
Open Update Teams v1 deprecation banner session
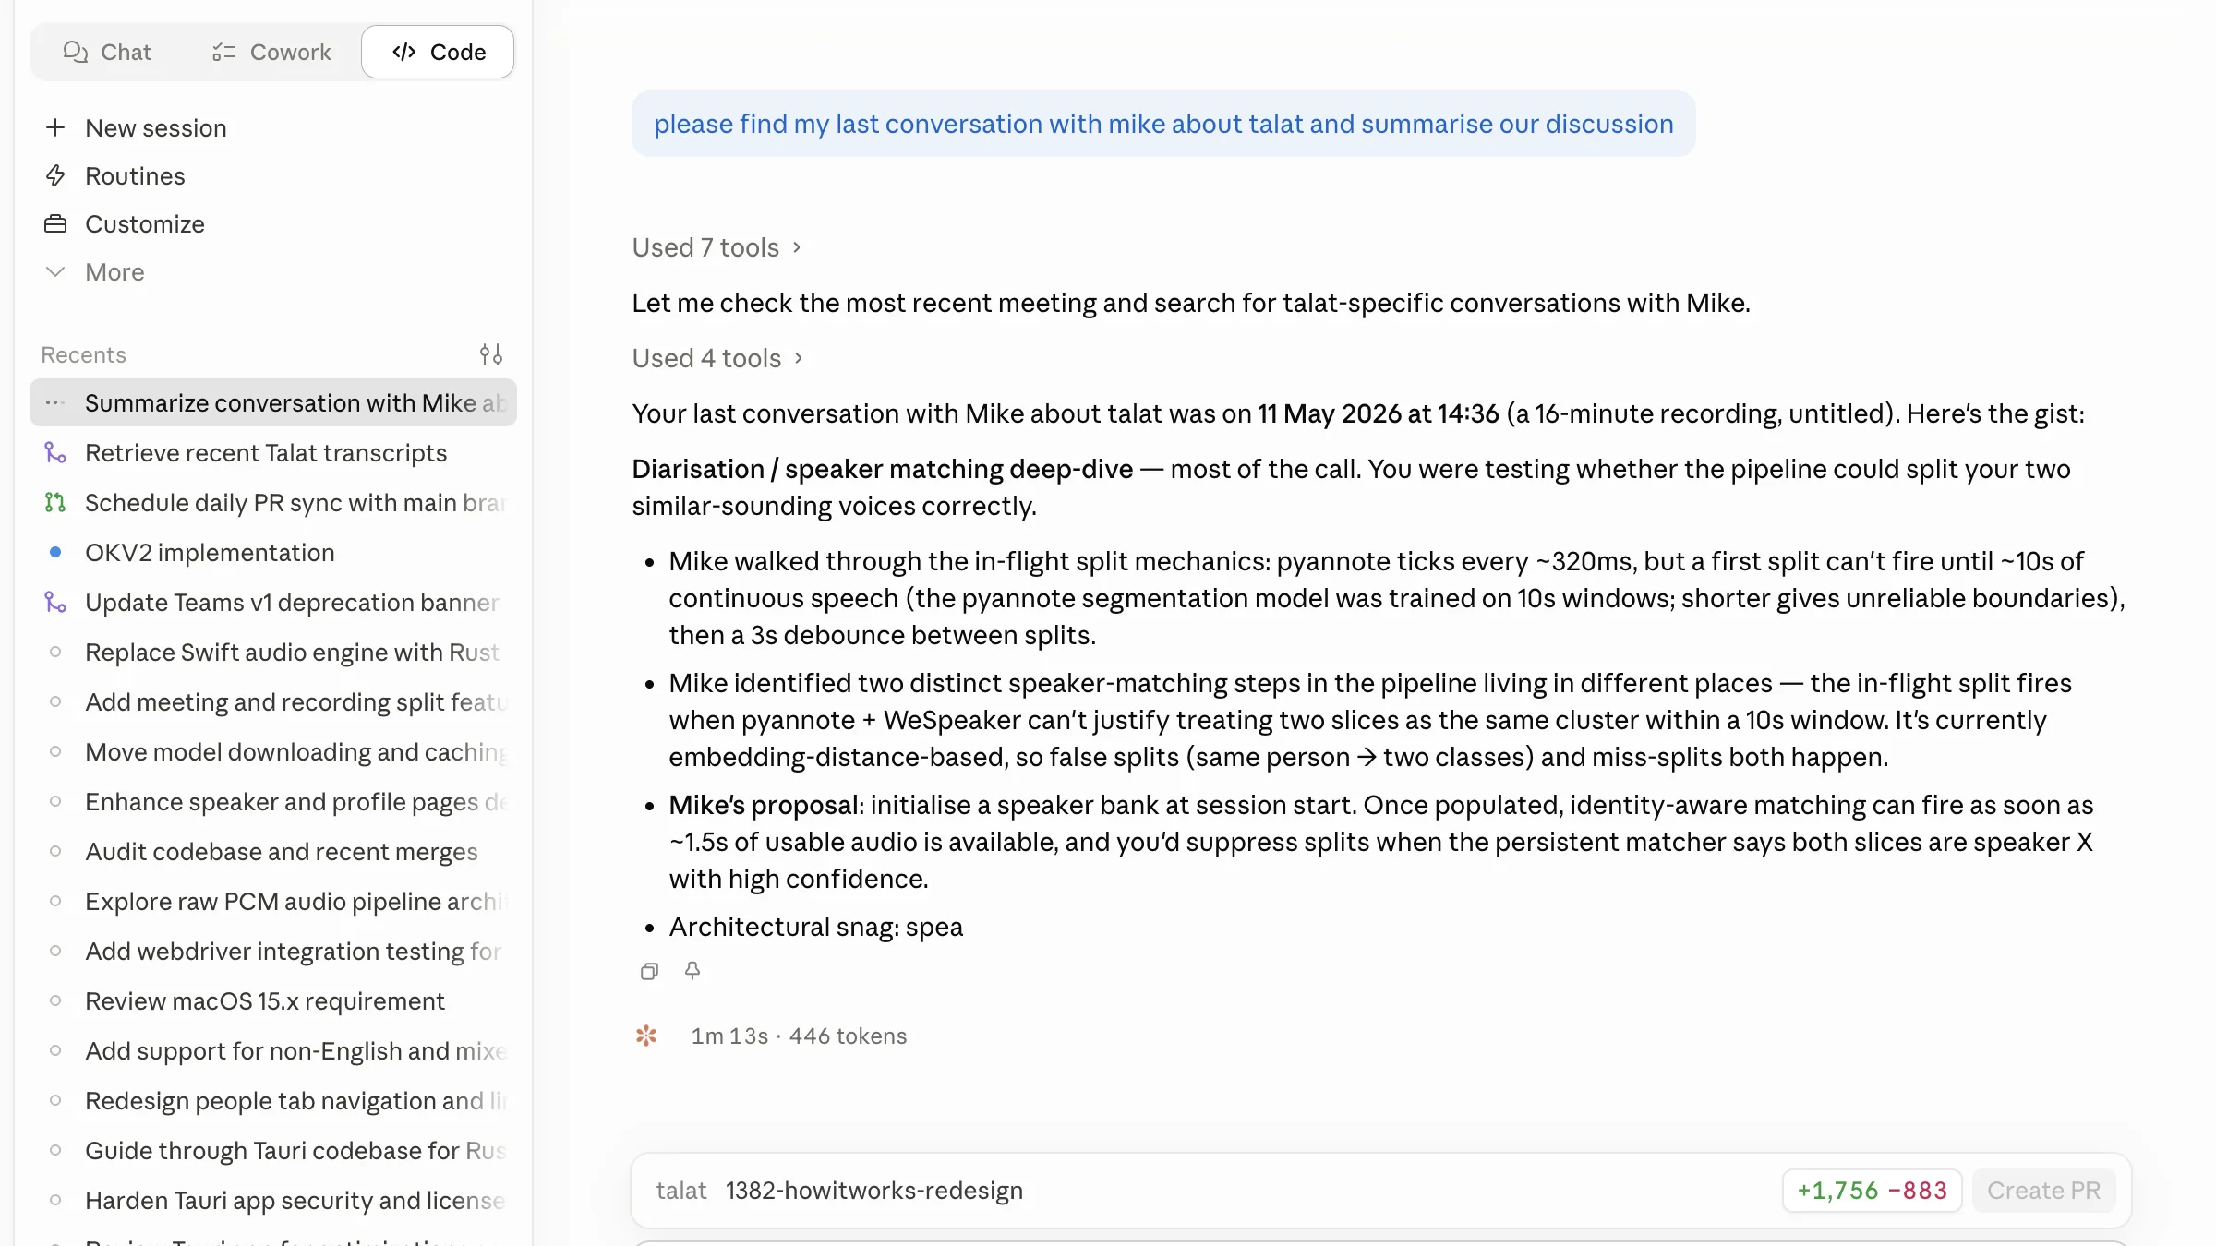tap(273, 602)
